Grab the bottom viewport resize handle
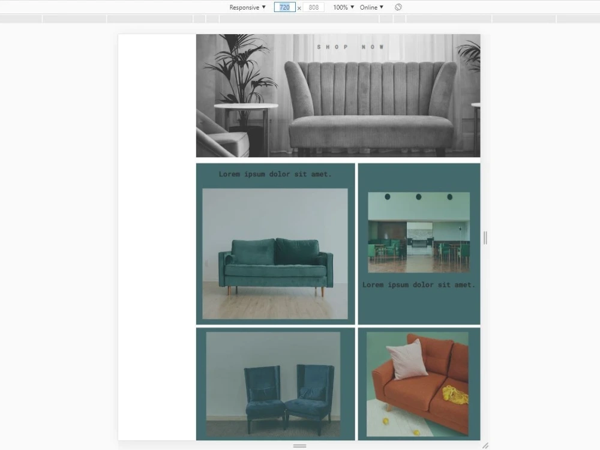The image size is (600, 450). point(299,446)
